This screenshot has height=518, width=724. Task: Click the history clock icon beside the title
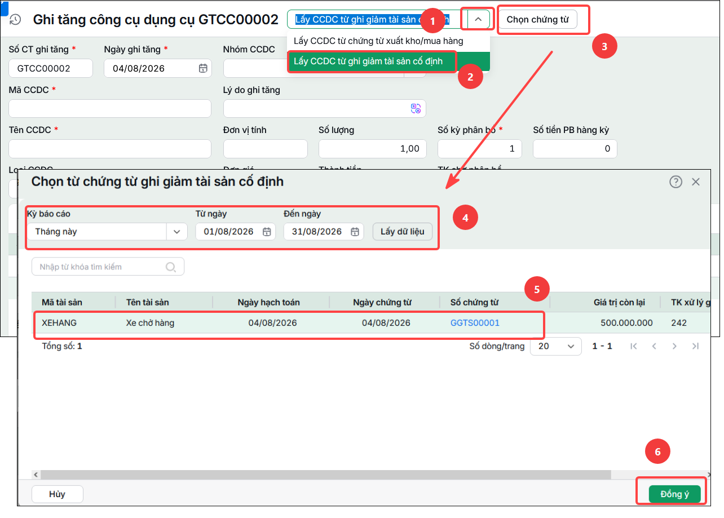[x=15, y=20]
